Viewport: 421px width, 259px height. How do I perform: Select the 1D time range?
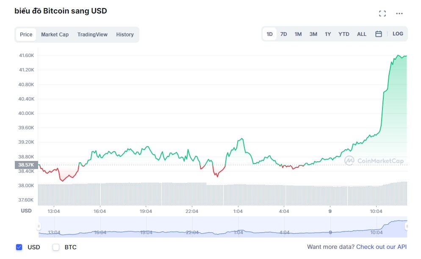[x=269, y=34]
